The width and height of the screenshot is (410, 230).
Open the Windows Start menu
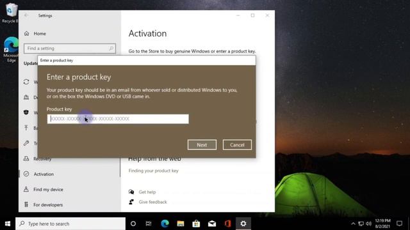[x=8, y=224]
